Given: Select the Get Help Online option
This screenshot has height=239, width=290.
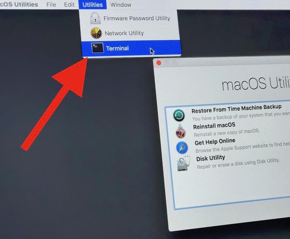Looking at the screenshot, I should pos(215,142).
